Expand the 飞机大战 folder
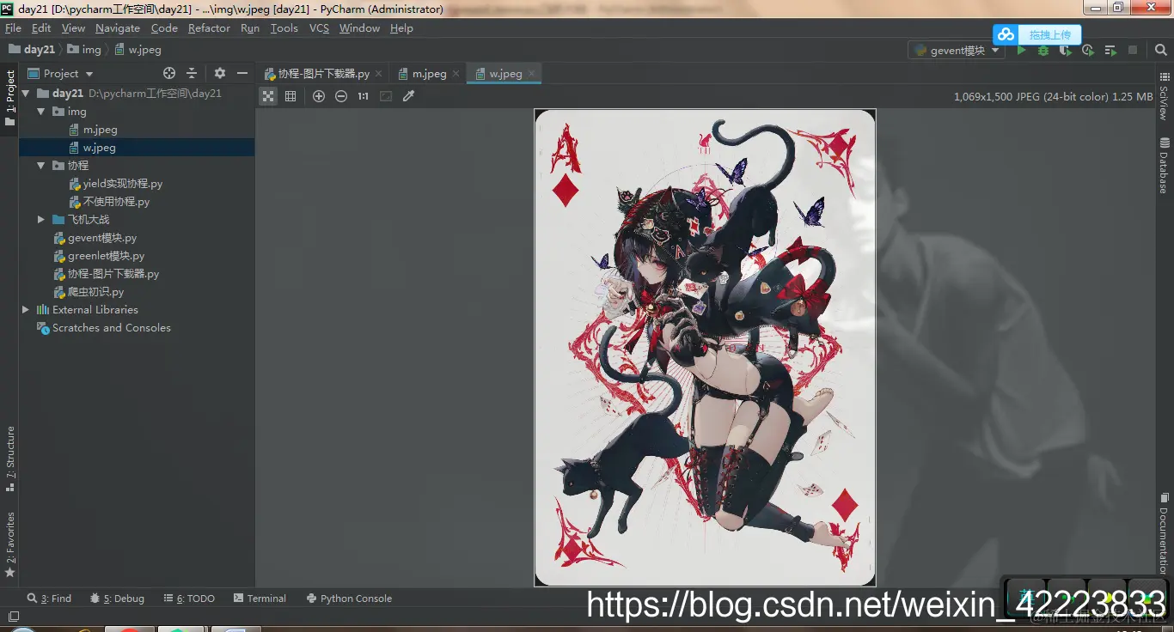Screen dimensions: 1174x632 tap(40, 220)
